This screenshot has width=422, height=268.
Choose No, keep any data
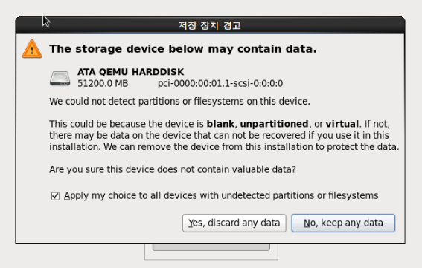point(343,223)
